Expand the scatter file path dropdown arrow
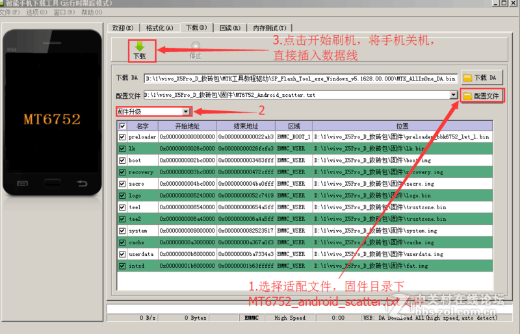520x334 pixels. point(453,95)
